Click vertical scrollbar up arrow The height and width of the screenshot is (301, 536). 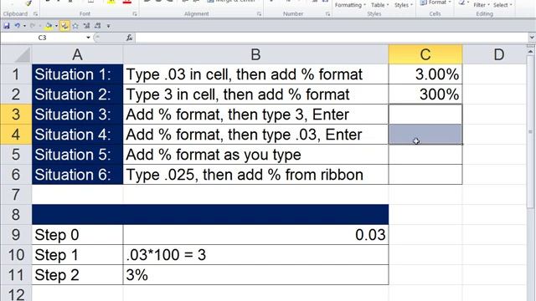coord(530,52)
